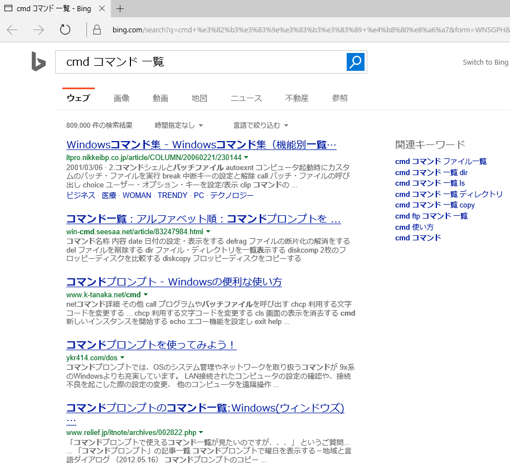Switch to the 画像 images tab
This screenshot has width=510, height=469.
point(122,98)
